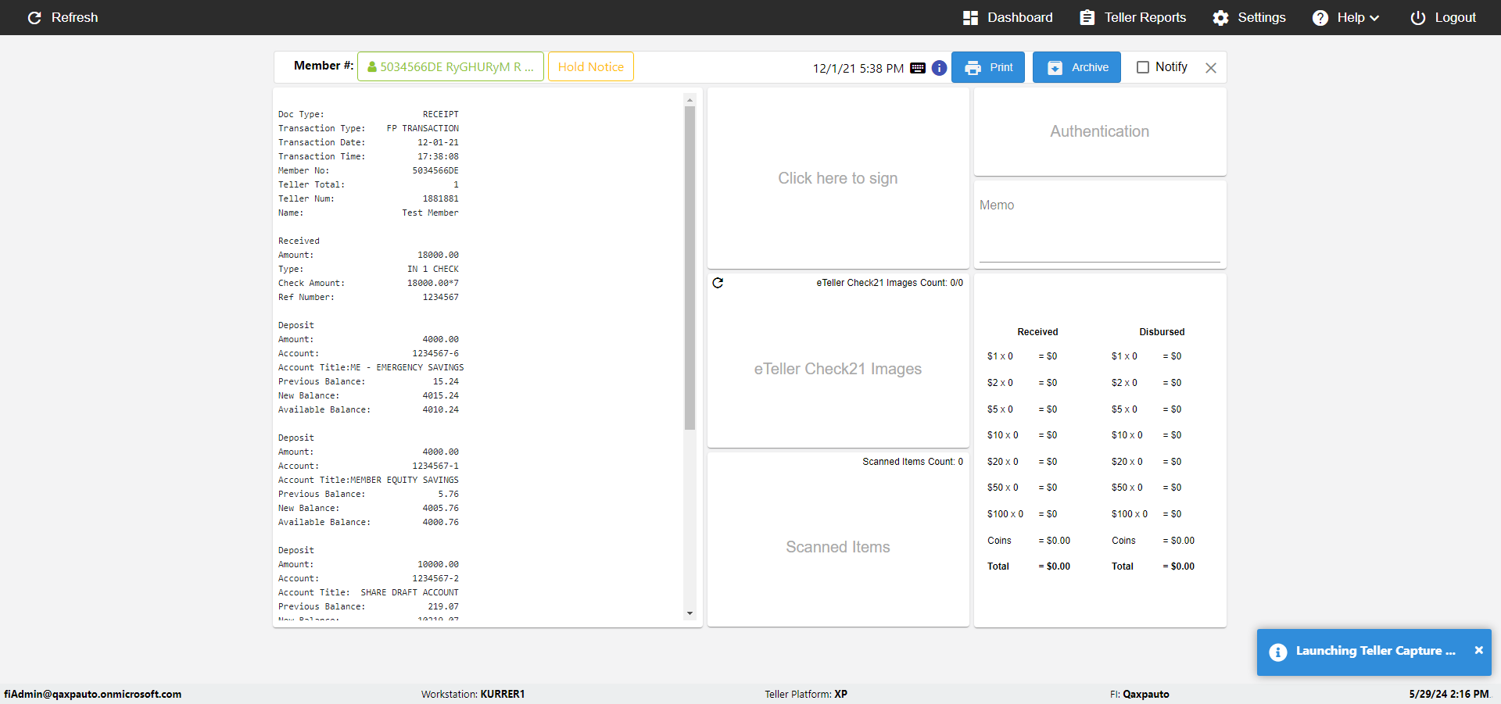Click the receipt scrollbar thumb
Screen dimensions: 1501x704
690,268
